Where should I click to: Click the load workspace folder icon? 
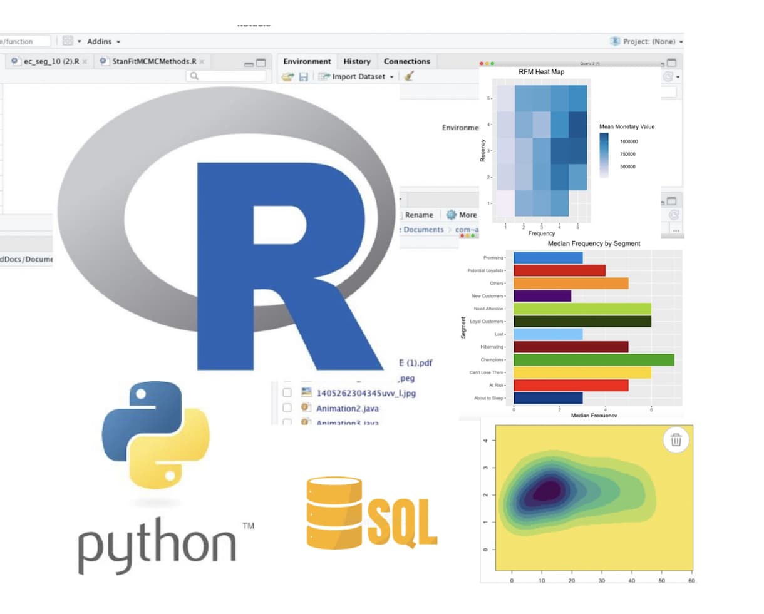tap(287, 76)
